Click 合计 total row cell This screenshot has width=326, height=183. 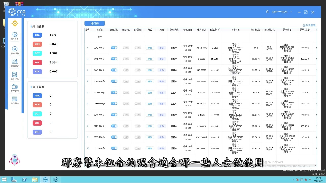100,37
